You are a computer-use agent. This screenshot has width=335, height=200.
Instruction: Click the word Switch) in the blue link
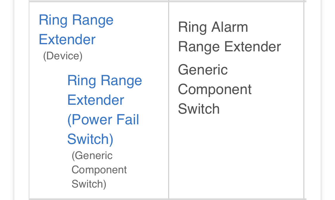coord(90,139)
